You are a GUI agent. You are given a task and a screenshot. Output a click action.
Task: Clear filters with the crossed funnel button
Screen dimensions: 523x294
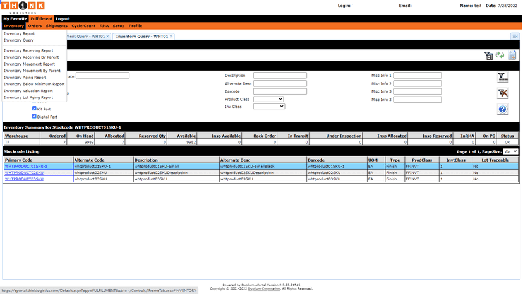[x=503, y=93]
